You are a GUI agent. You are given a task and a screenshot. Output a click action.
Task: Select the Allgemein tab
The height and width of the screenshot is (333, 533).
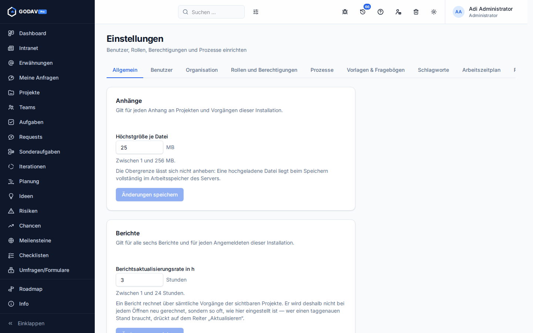click(x=125, y=70)
